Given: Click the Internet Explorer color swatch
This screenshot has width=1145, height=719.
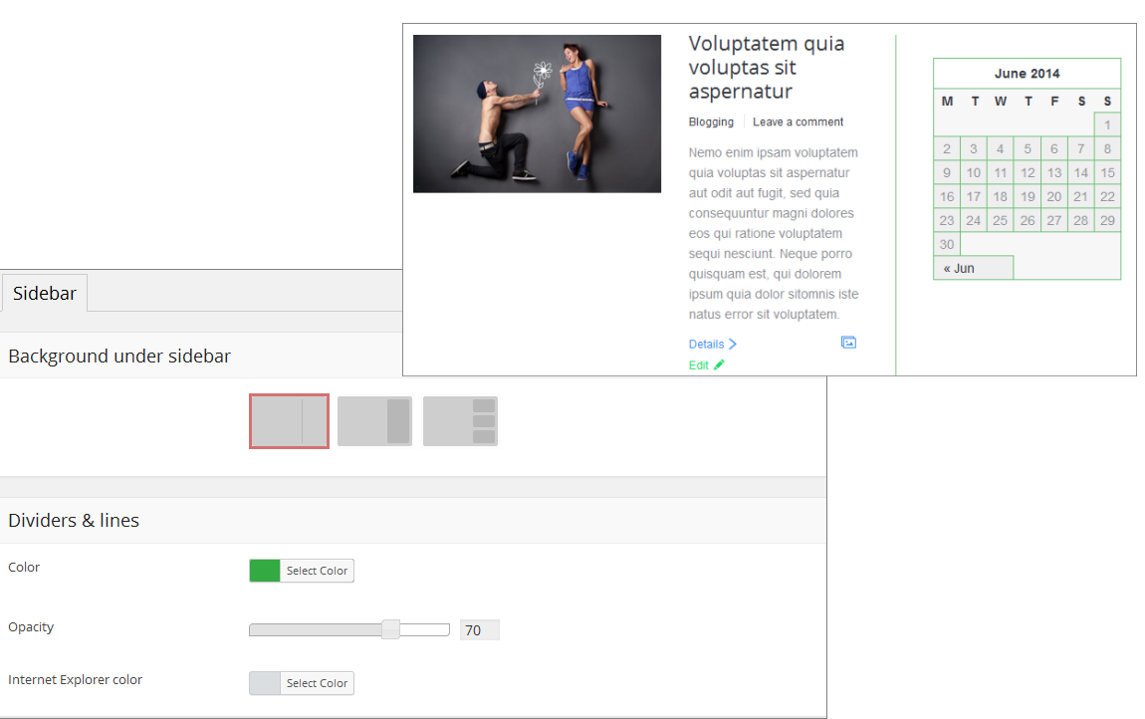Looking at the screenshot, I should [x=265, y=683].
